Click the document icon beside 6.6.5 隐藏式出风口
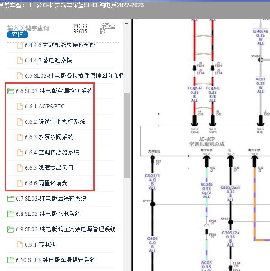The image size is (270, 271). pos(20,168)
